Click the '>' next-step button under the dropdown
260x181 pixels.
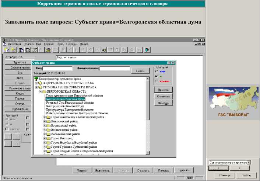point(239,168)
